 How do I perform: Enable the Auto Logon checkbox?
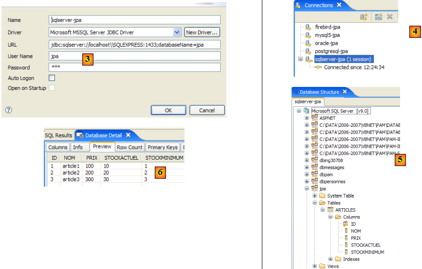(x=52, y=78)
